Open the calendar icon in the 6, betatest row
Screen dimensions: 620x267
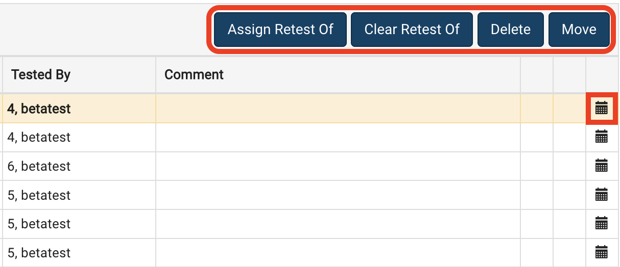tap(602, 166)
